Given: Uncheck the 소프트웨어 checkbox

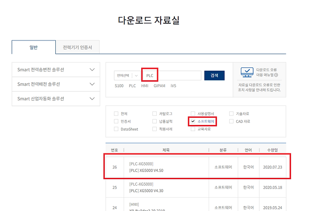Looking at the screenshot, I should 193,121.
